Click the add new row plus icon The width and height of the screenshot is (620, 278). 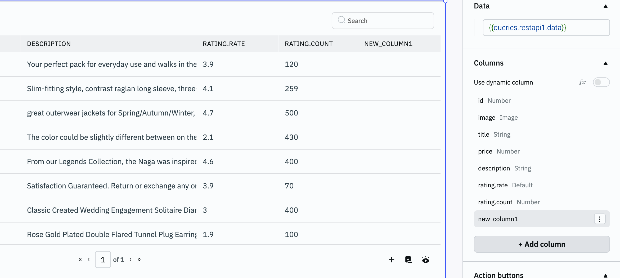coord(391,260)
